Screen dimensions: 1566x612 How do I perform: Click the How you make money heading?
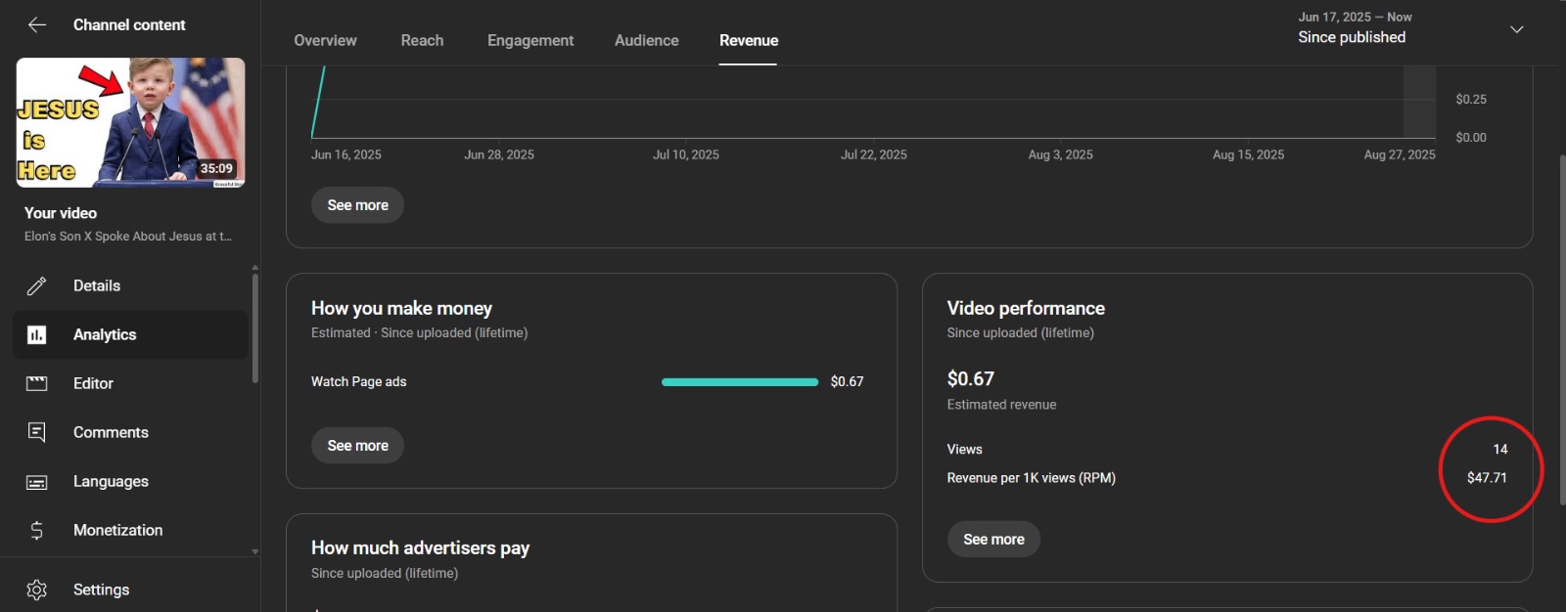click(401, 309)
